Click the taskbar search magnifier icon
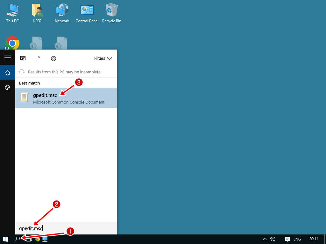326x244 pixels. (x=18, y=239)
